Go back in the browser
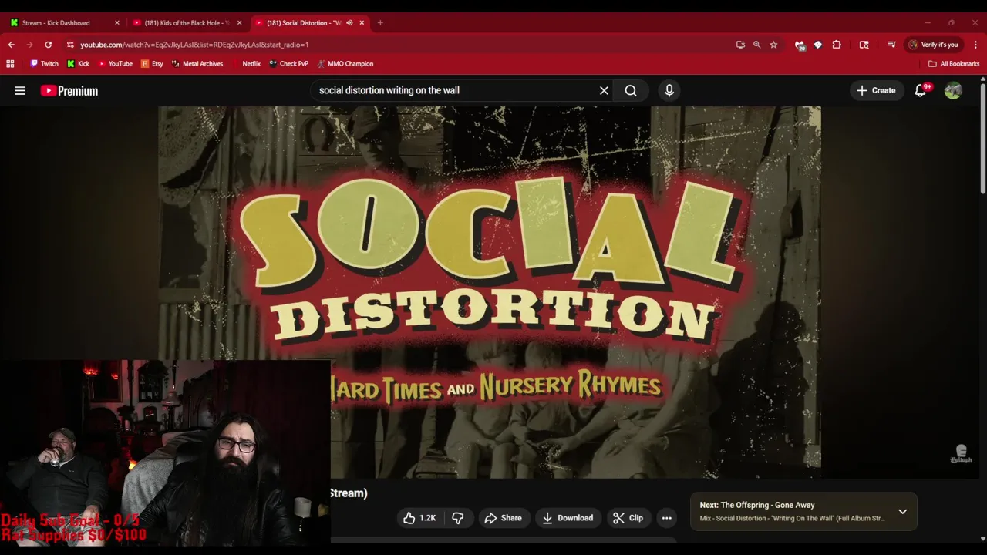This screenshot has width=987, height=555. click(11, 45)
